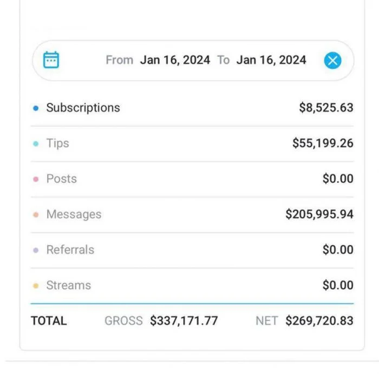This screenshot has width=379, height=374.
Task: Click the gross total $337,171.77
Action: click(x=184, y=320)
